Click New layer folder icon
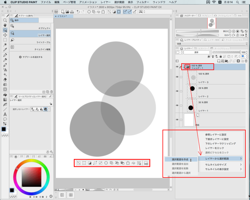Image resolution: width=250 pixels, height=200 pixels. click(x=227, y=61)
